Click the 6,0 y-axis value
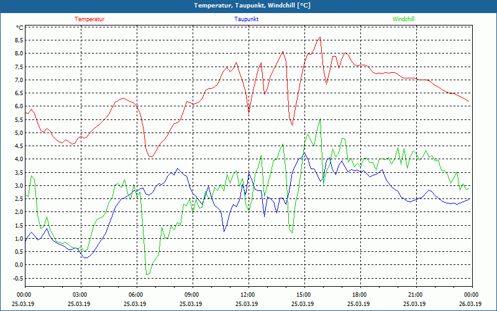497x311 pixels. [x=19, y=106]
